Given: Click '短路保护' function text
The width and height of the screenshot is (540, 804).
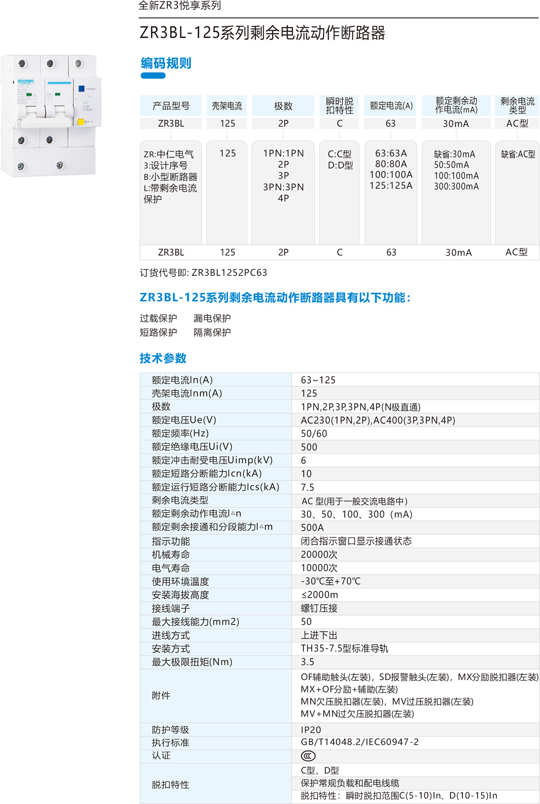Looking at the screenshot, I should pos(158,332).
